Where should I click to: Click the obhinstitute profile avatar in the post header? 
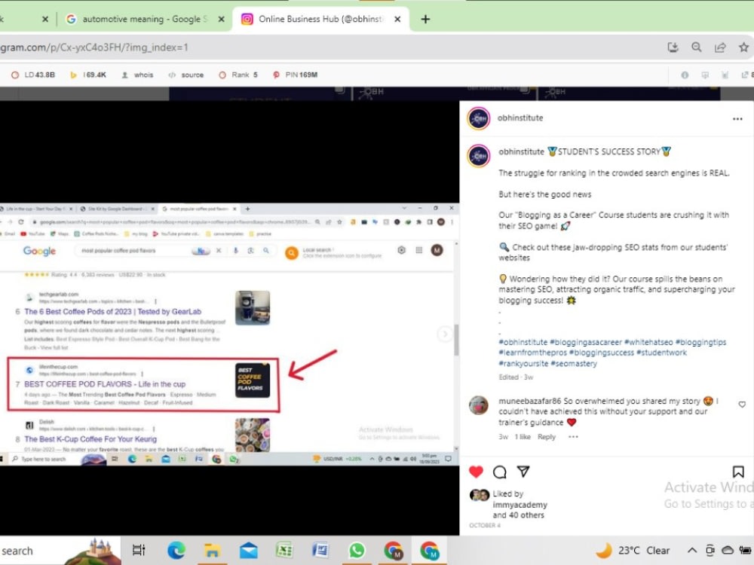pyautogui.click(x=479, y=118)
